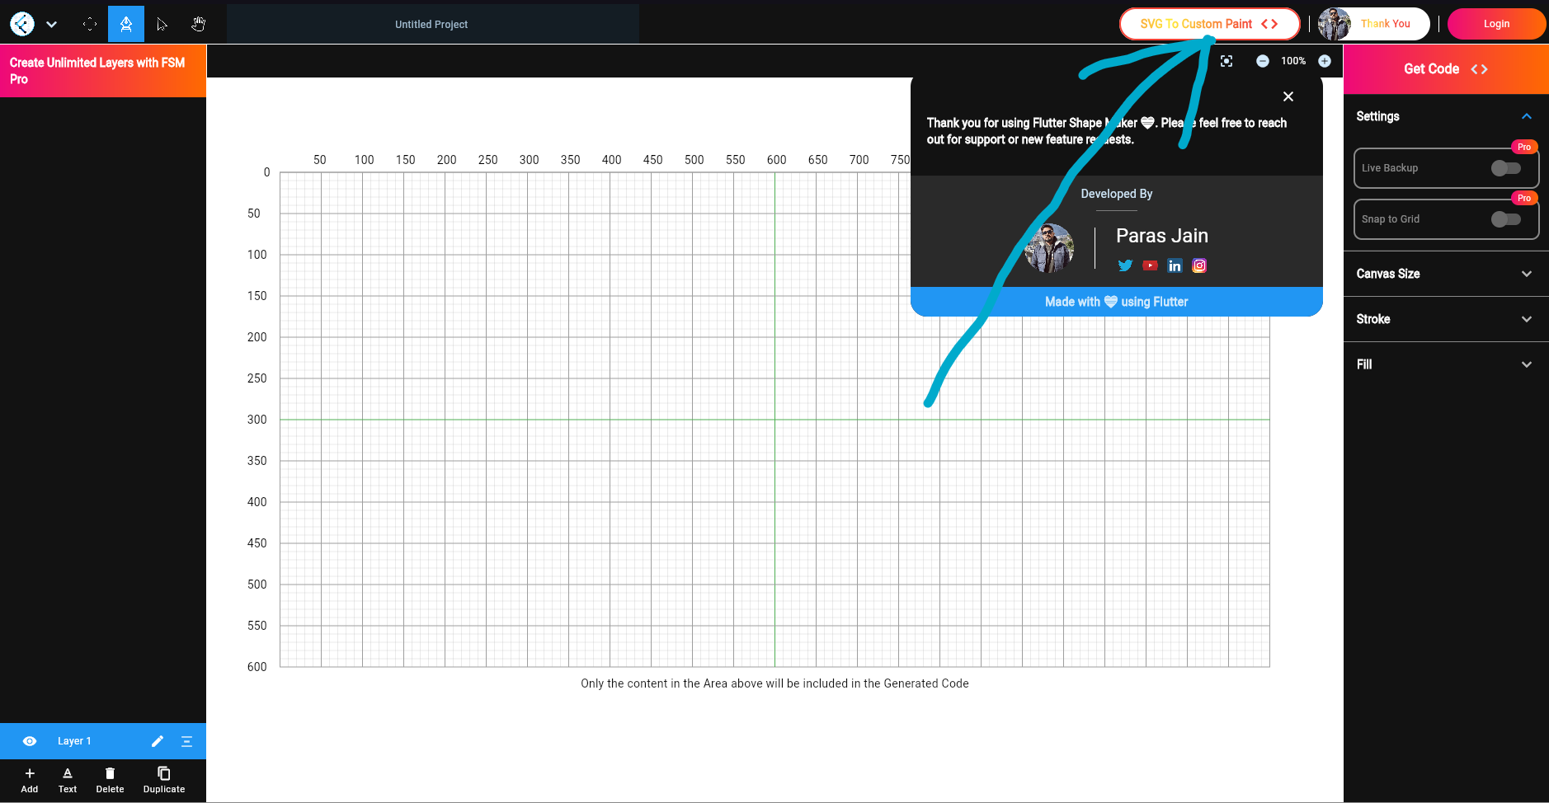The image size is (1549, 803).
Task: Delete the selected layer
Action: pos(110,780)
